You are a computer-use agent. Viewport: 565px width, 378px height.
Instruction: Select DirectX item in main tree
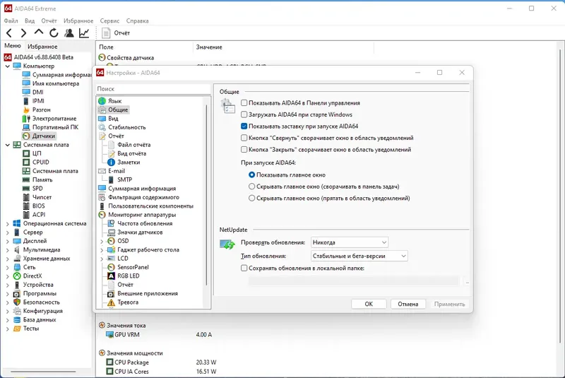click(x=32, y=276)
